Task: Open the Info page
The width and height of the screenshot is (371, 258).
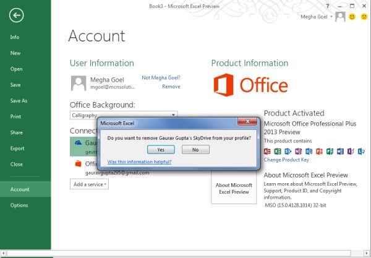Action: pyautogui.click(x=15, y=37)
